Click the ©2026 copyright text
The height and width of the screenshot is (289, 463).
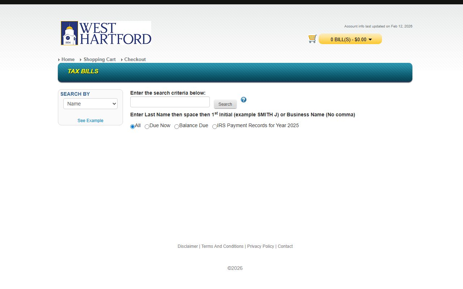[x=235, y=268]
